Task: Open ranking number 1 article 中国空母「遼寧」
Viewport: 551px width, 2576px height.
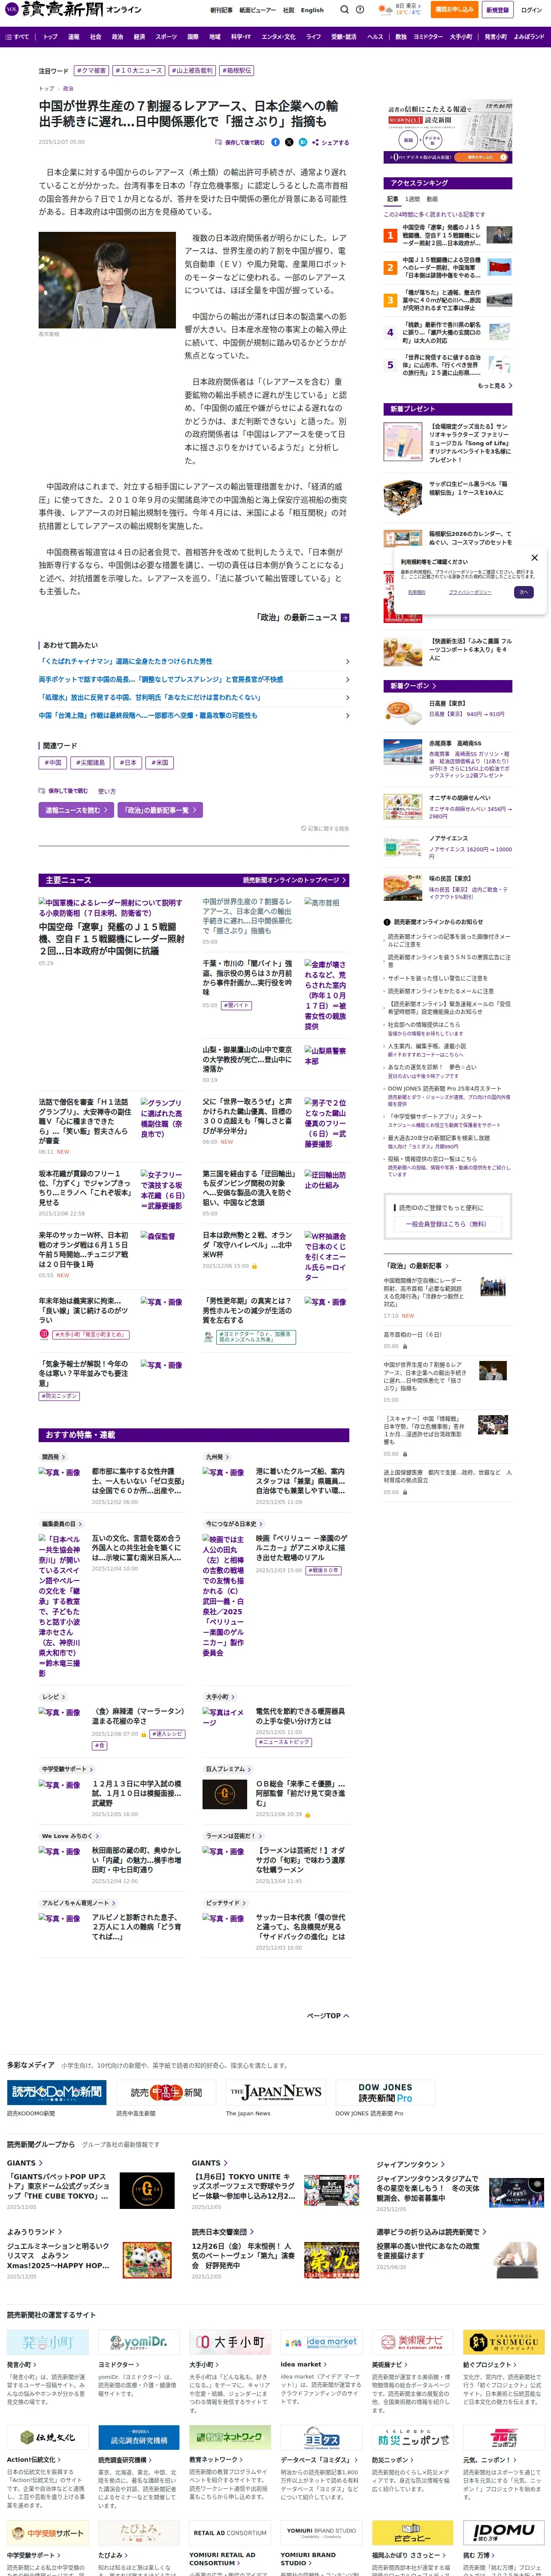Action: [x=448, y=235]
